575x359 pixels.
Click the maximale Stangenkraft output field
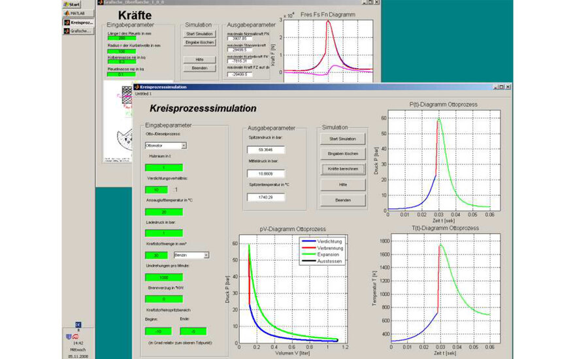tap(240, 50)
